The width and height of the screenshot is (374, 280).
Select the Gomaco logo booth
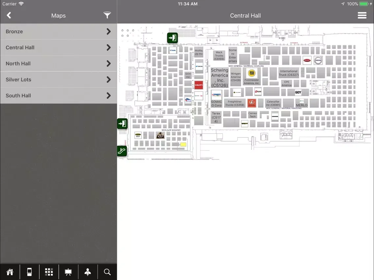pyautogui.click(x=217, y=95)
